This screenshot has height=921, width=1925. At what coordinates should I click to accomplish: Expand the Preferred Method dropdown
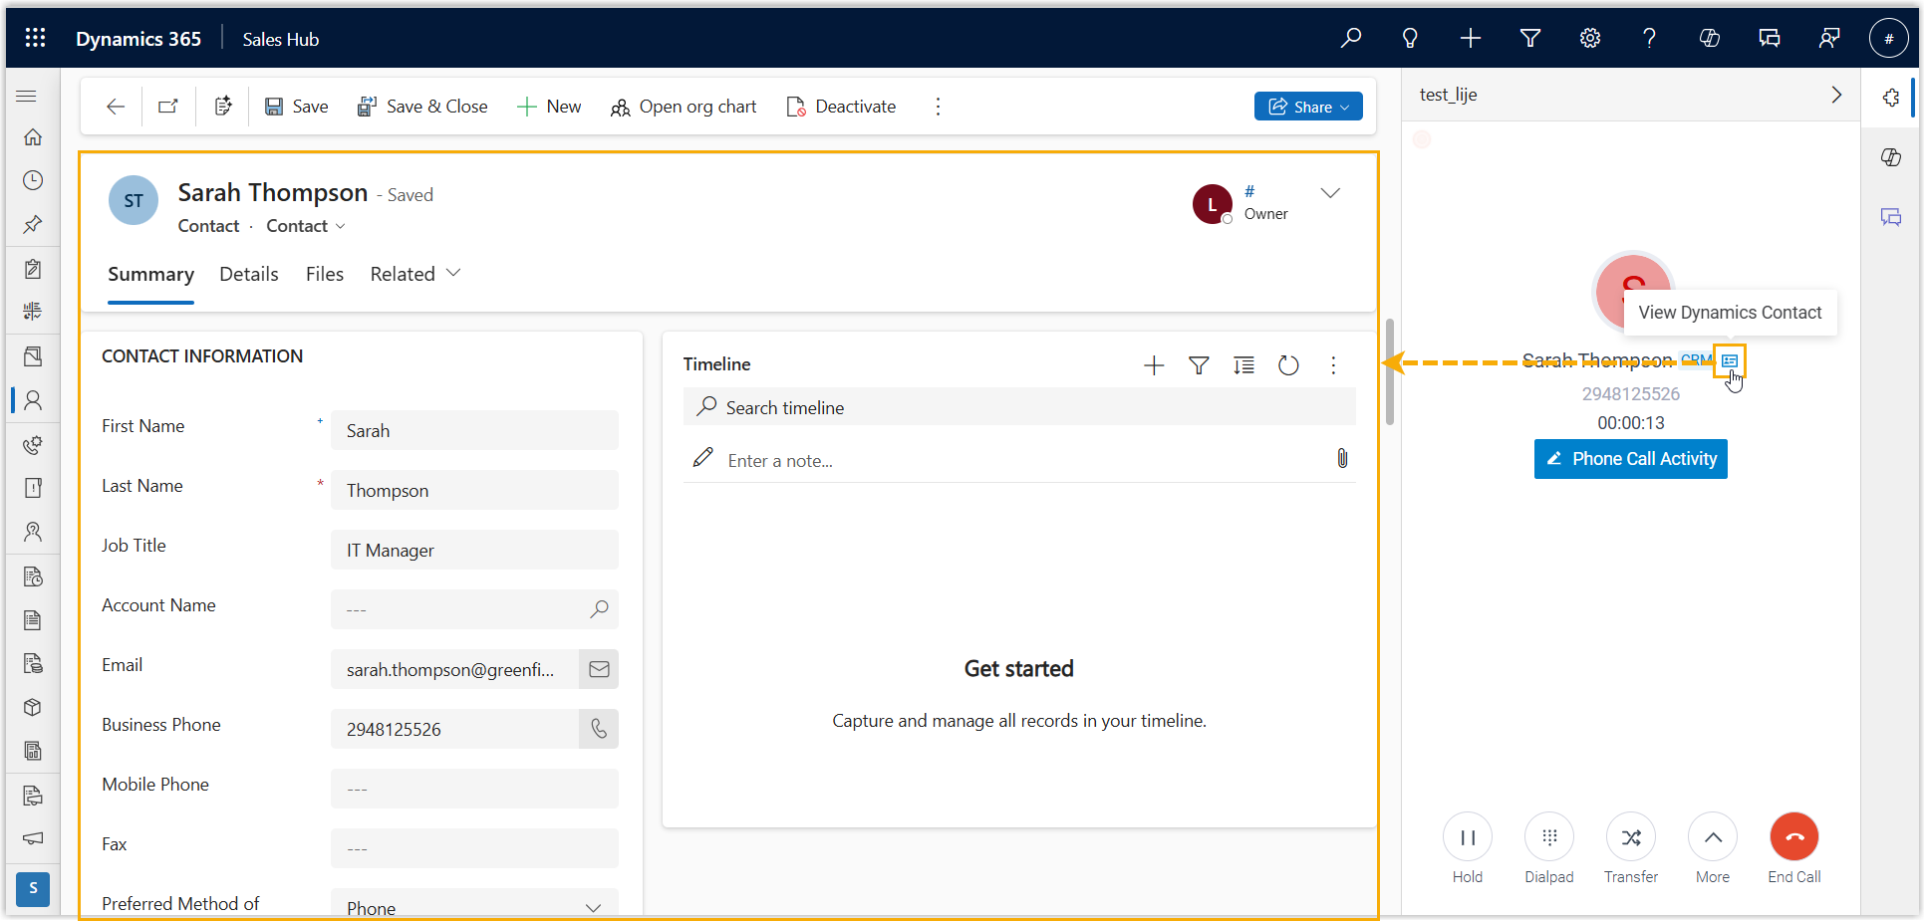click(593, 907)
